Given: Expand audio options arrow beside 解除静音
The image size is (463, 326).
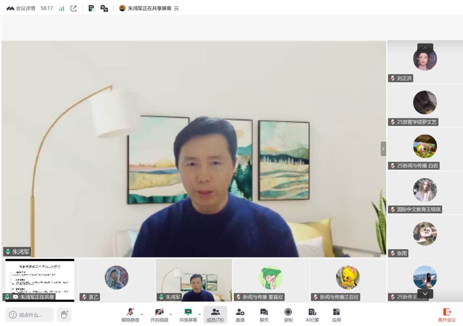Looking at the screenshot, I should click(x=142, y=314).
